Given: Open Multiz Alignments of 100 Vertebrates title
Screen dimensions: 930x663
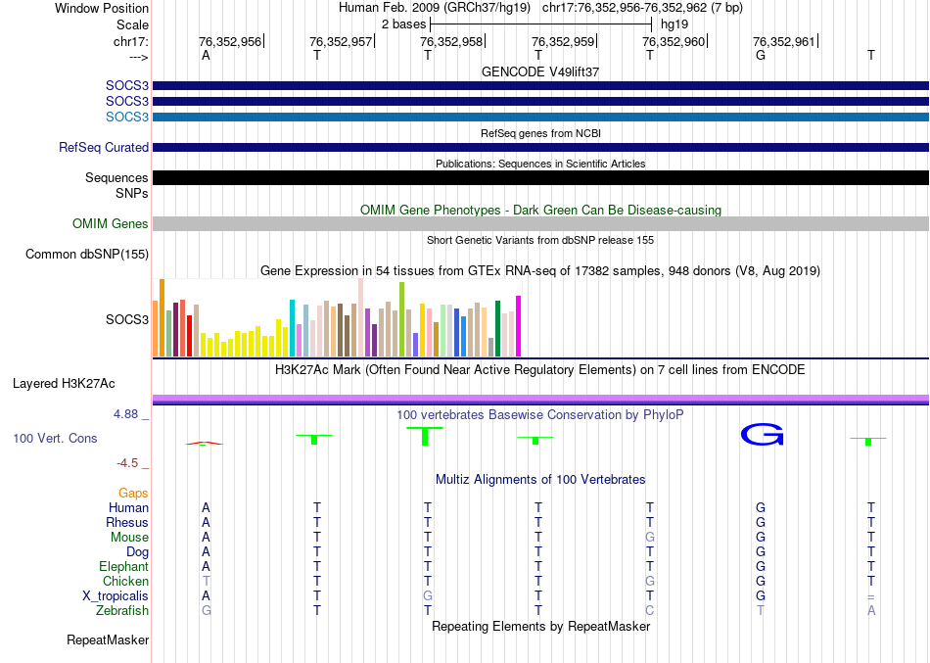Looking at the screenshot, I should tap(540, 480).
